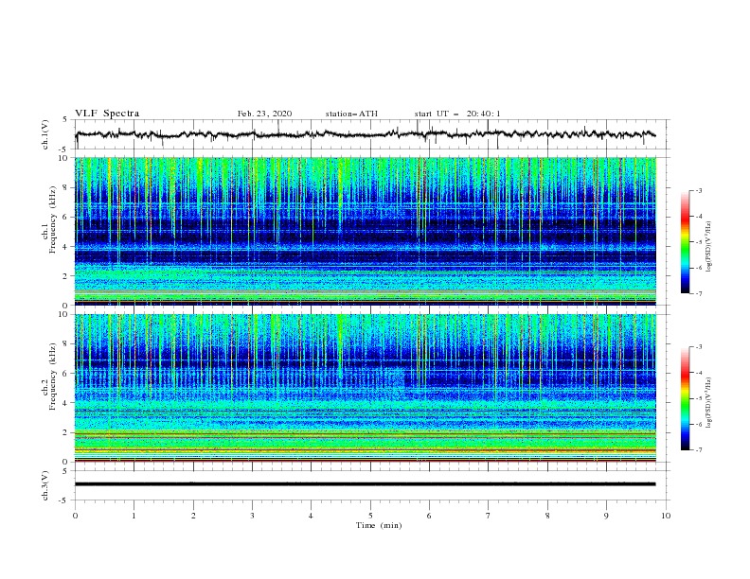Click the date text "Feb. 23, 2020"
750x579 pixels.
tap(264, 114)
